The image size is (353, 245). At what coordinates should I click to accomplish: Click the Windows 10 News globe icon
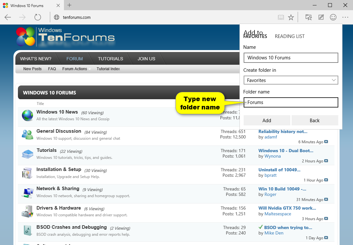[27, 115]
